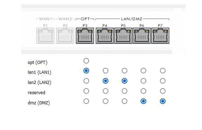The width and height of the screenshot is (202, 130).
Task: Assign P3 to dmz (DMZ)
Action: point(86,101)
